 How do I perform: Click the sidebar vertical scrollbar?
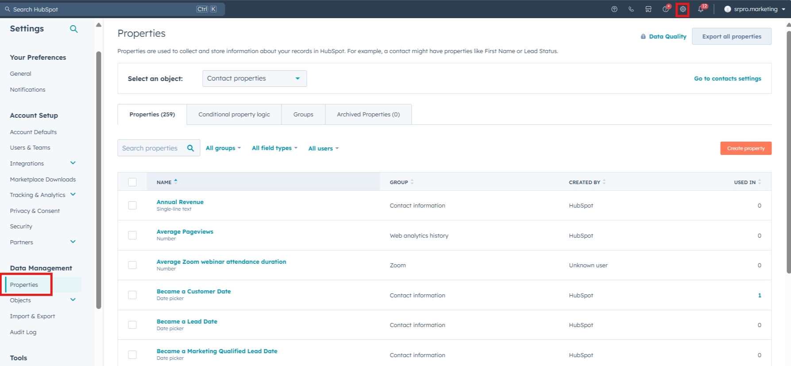(x=99, y=177)
